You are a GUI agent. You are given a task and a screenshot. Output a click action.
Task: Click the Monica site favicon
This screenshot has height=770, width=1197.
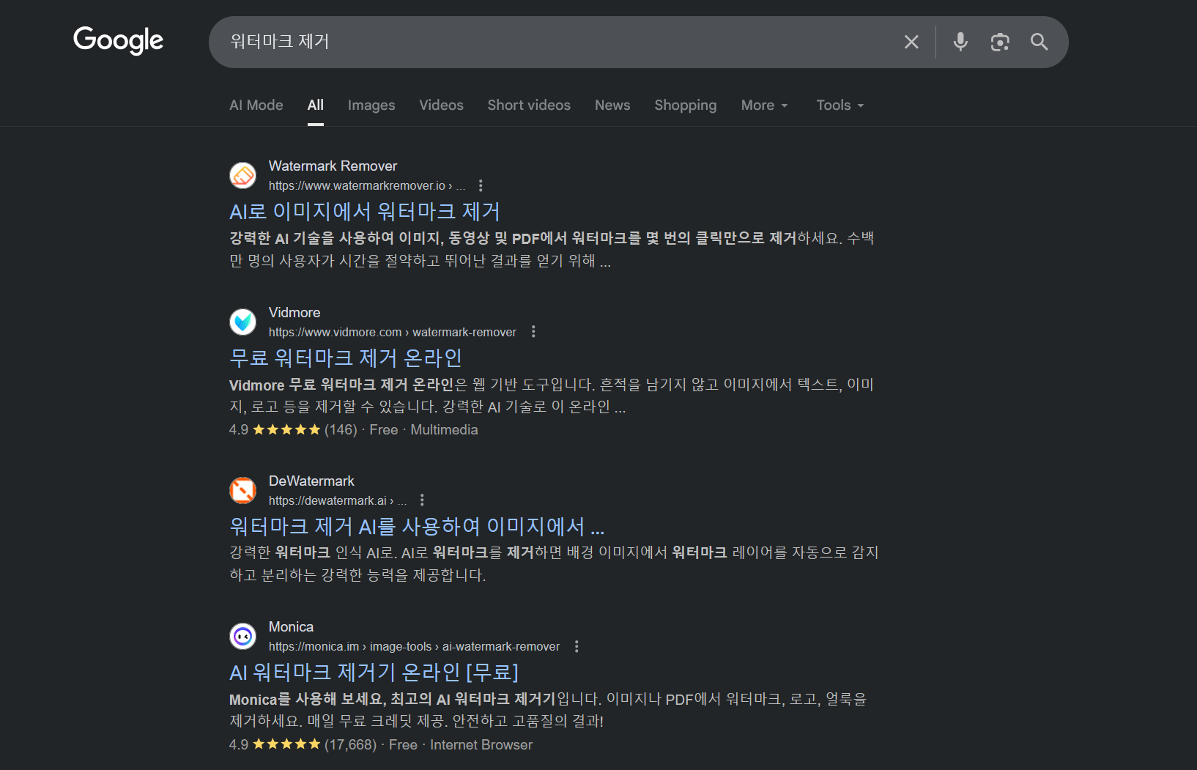(243, 636)
